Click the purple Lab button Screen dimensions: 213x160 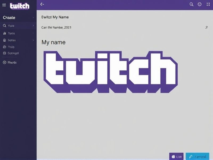176,157
